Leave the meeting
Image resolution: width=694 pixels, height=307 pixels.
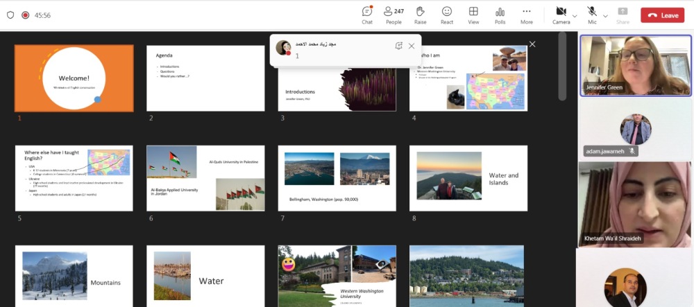(x=662, y=15)
